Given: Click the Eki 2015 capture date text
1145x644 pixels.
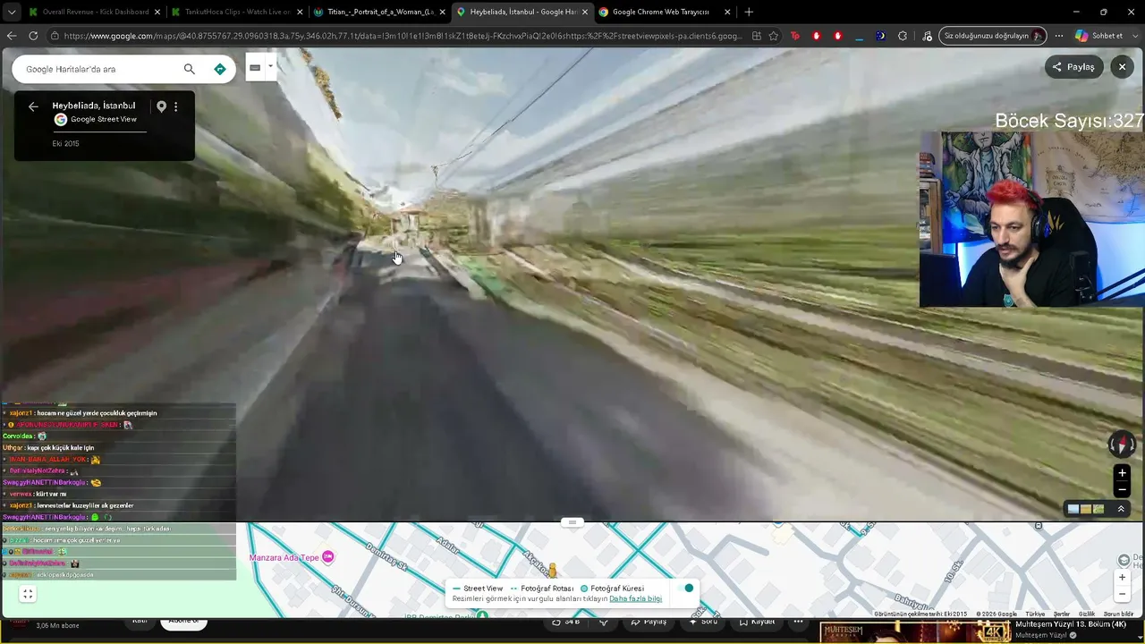Looking at the screenshot, I should 65,144.
